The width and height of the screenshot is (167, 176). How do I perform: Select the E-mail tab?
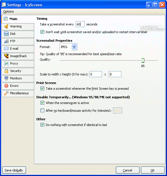18,49
